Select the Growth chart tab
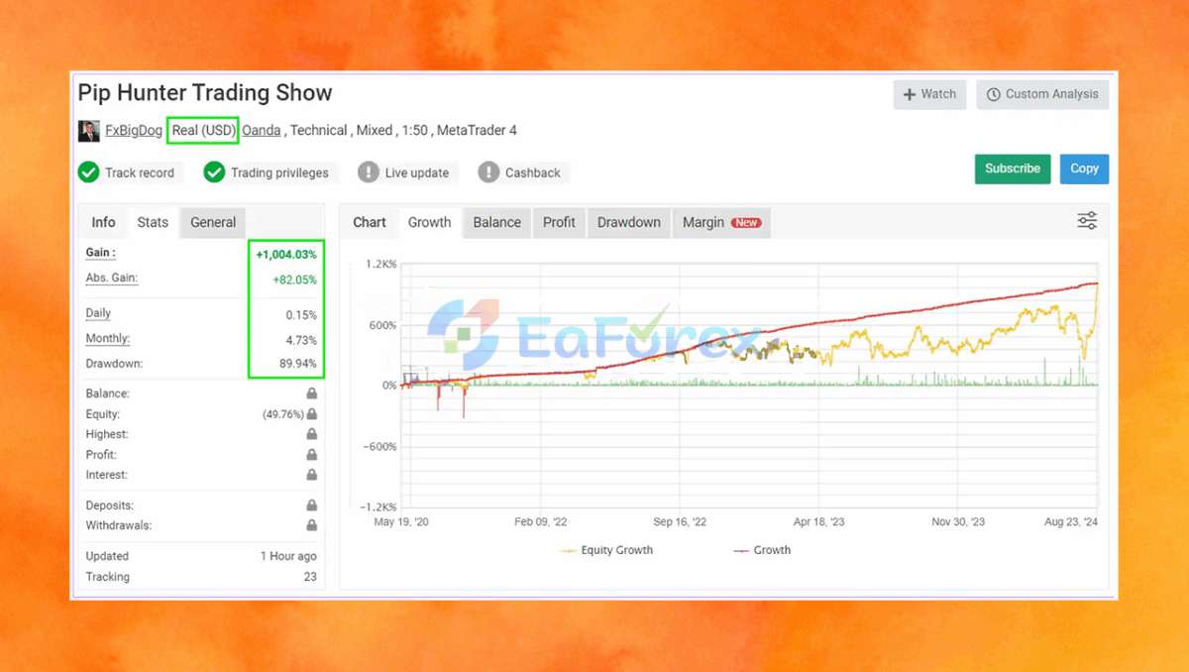This screenshot has height=672, width=1189. point(430,222)
